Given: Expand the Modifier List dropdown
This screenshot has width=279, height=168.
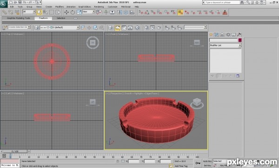Looking at the screenshot, I should [226, 45].
